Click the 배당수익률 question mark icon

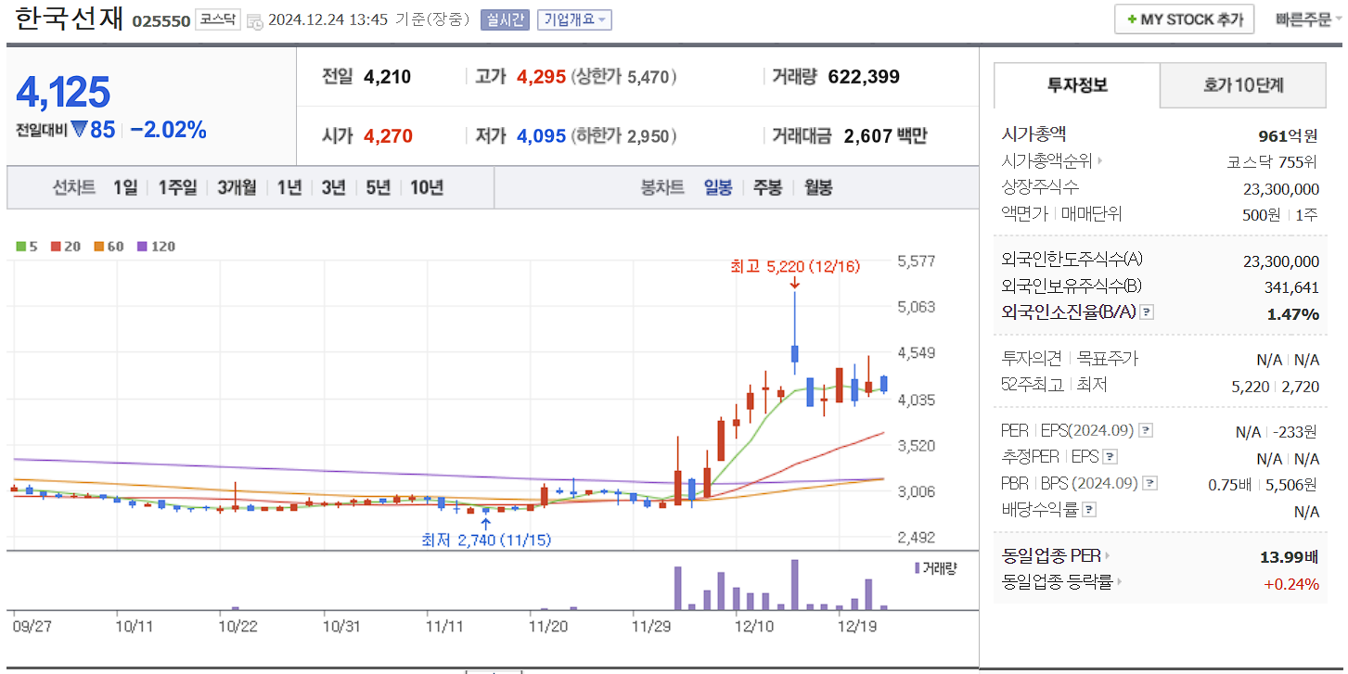1088,508
